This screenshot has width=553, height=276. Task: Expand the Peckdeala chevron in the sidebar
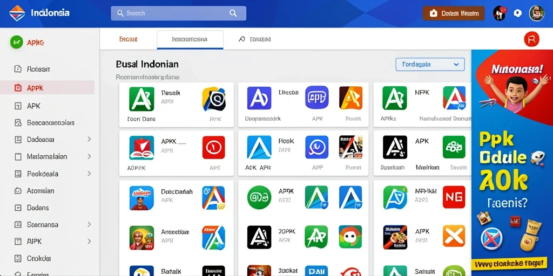pyautogui.click(x=89, y=174)
